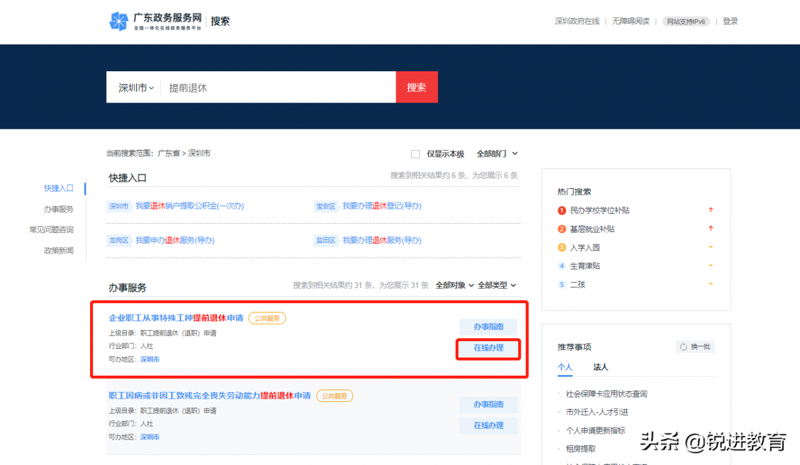The width and height of the screenshot is (800, 465).
Task: Click the 龙岗区 region tag
Action: tap(119, 239)
